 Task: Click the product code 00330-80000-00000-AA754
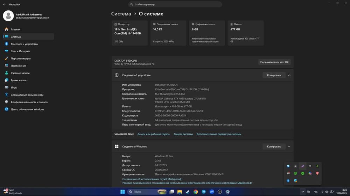(170, 115)
